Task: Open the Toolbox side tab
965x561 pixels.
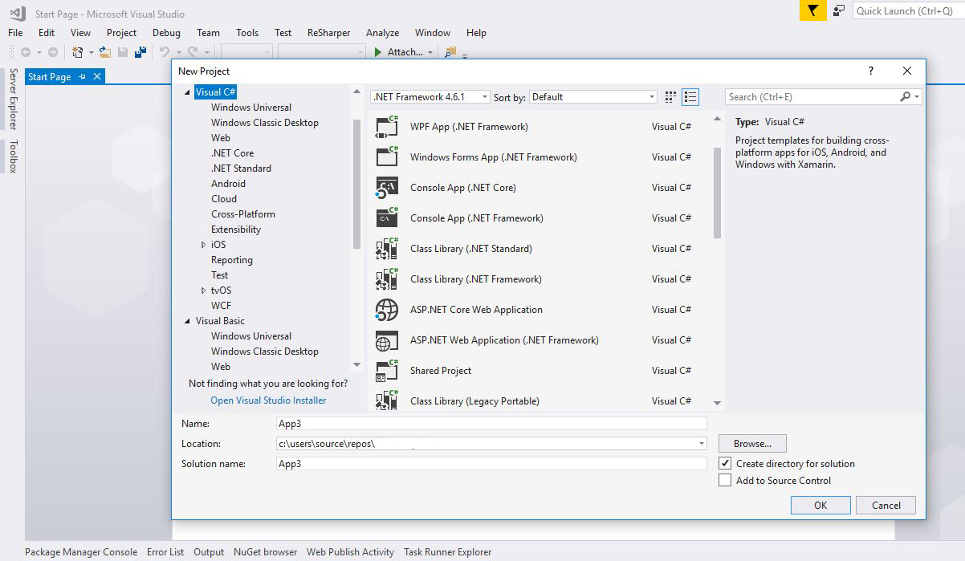Action: pyautogui.click(x=13, y=157)
